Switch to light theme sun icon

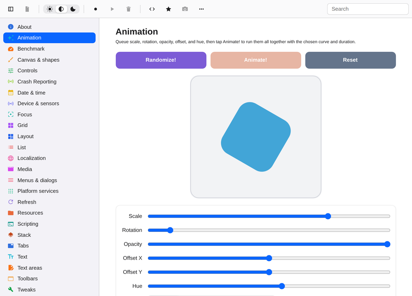tap(50, 9)
